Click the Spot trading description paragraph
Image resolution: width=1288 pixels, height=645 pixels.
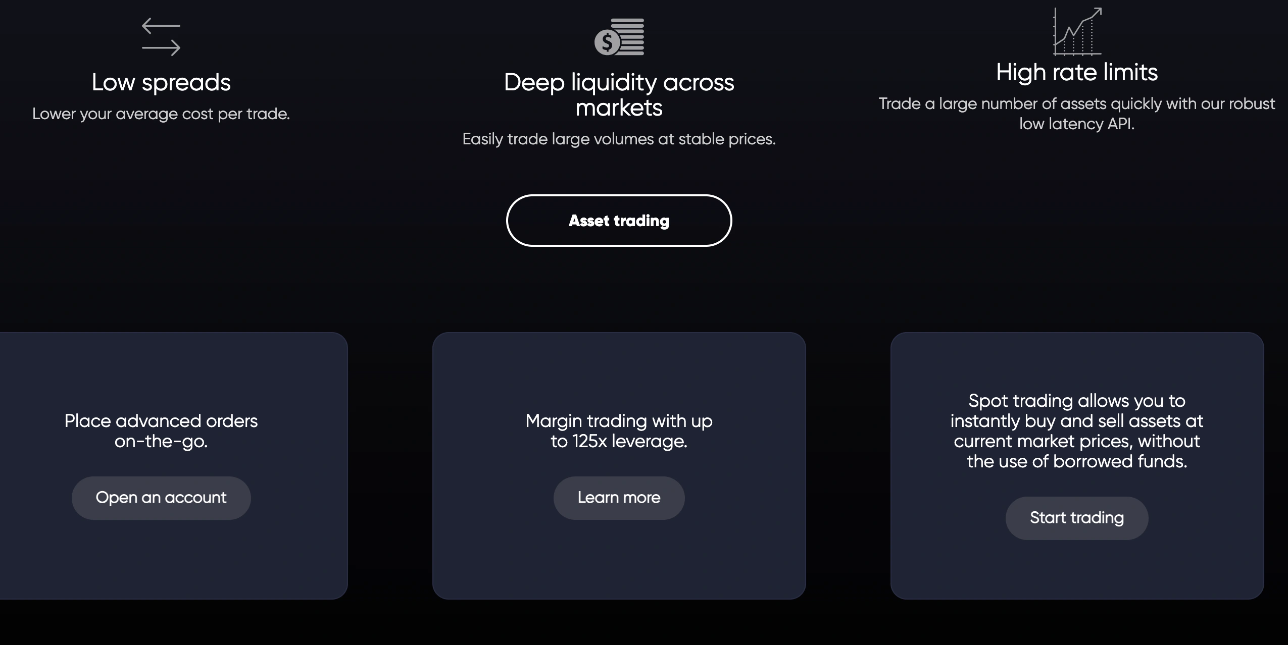point(1077,431)
